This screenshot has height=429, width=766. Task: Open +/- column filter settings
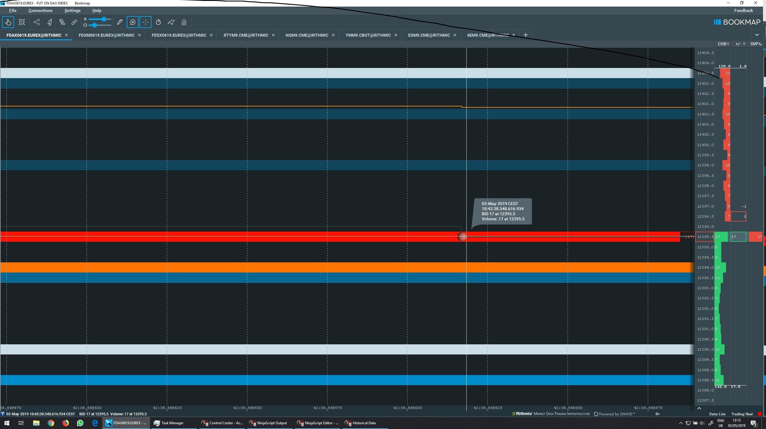pyautogui.click(x=744, y=44)
